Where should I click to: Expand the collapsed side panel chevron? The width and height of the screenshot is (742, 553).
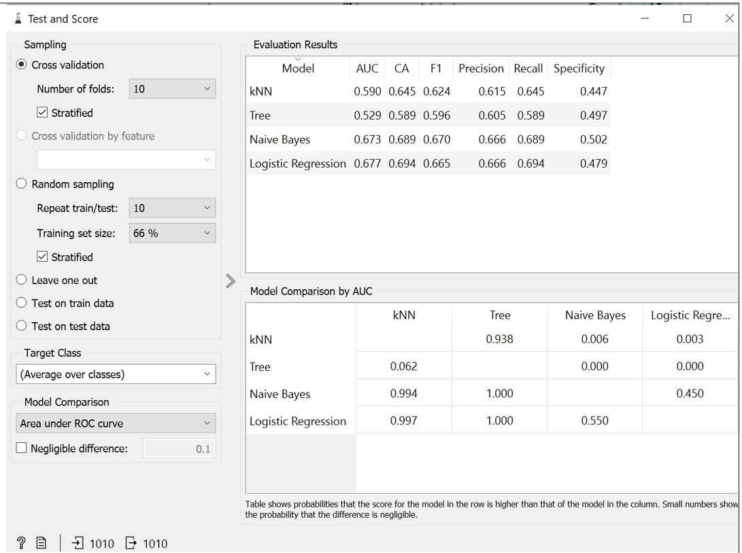point(230,281)
